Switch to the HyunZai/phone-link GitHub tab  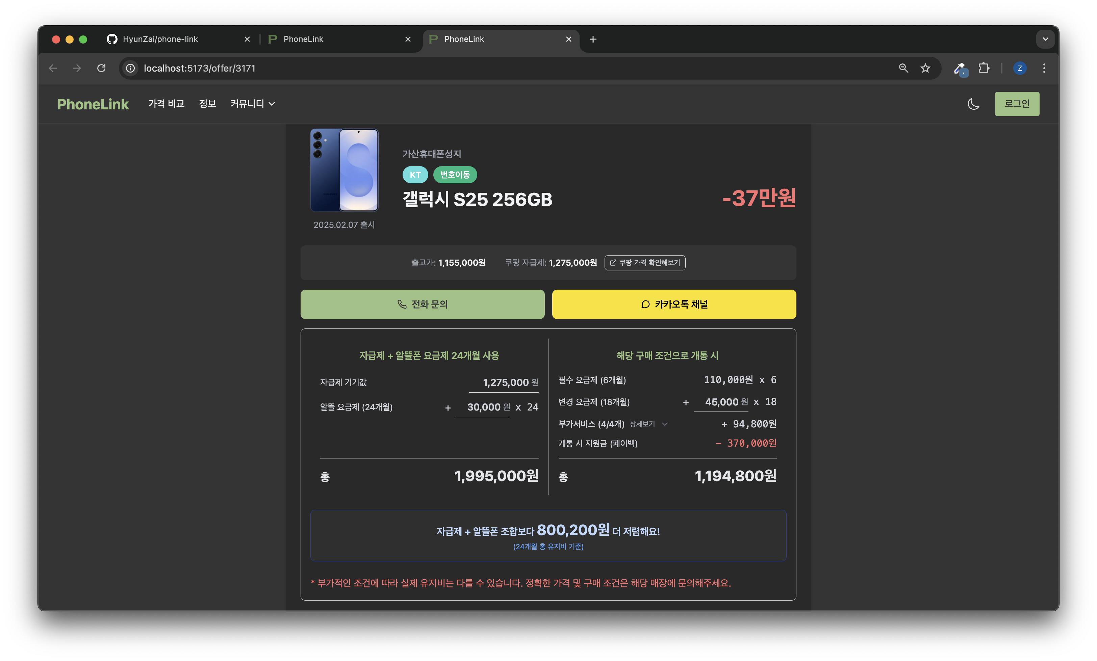(x=160, y=39)
